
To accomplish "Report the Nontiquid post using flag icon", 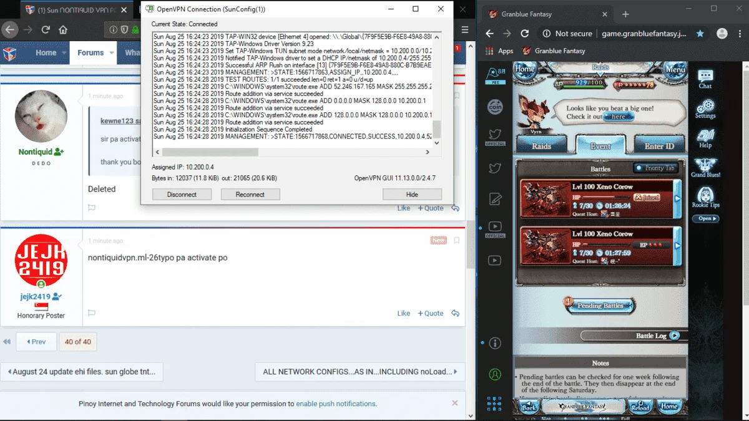I will tap(91, 208).
